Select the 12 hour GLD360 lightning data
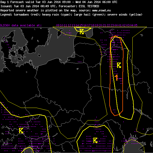 click(69, 25)
